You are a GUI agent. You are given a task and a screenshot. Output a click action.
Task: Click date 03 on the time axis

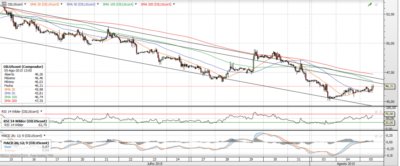pyautogui.click(x=324, y=159)
